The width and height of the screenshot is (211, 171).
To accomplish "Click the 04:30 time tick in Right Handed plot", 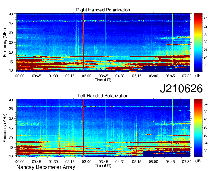I will pos(120,76).
